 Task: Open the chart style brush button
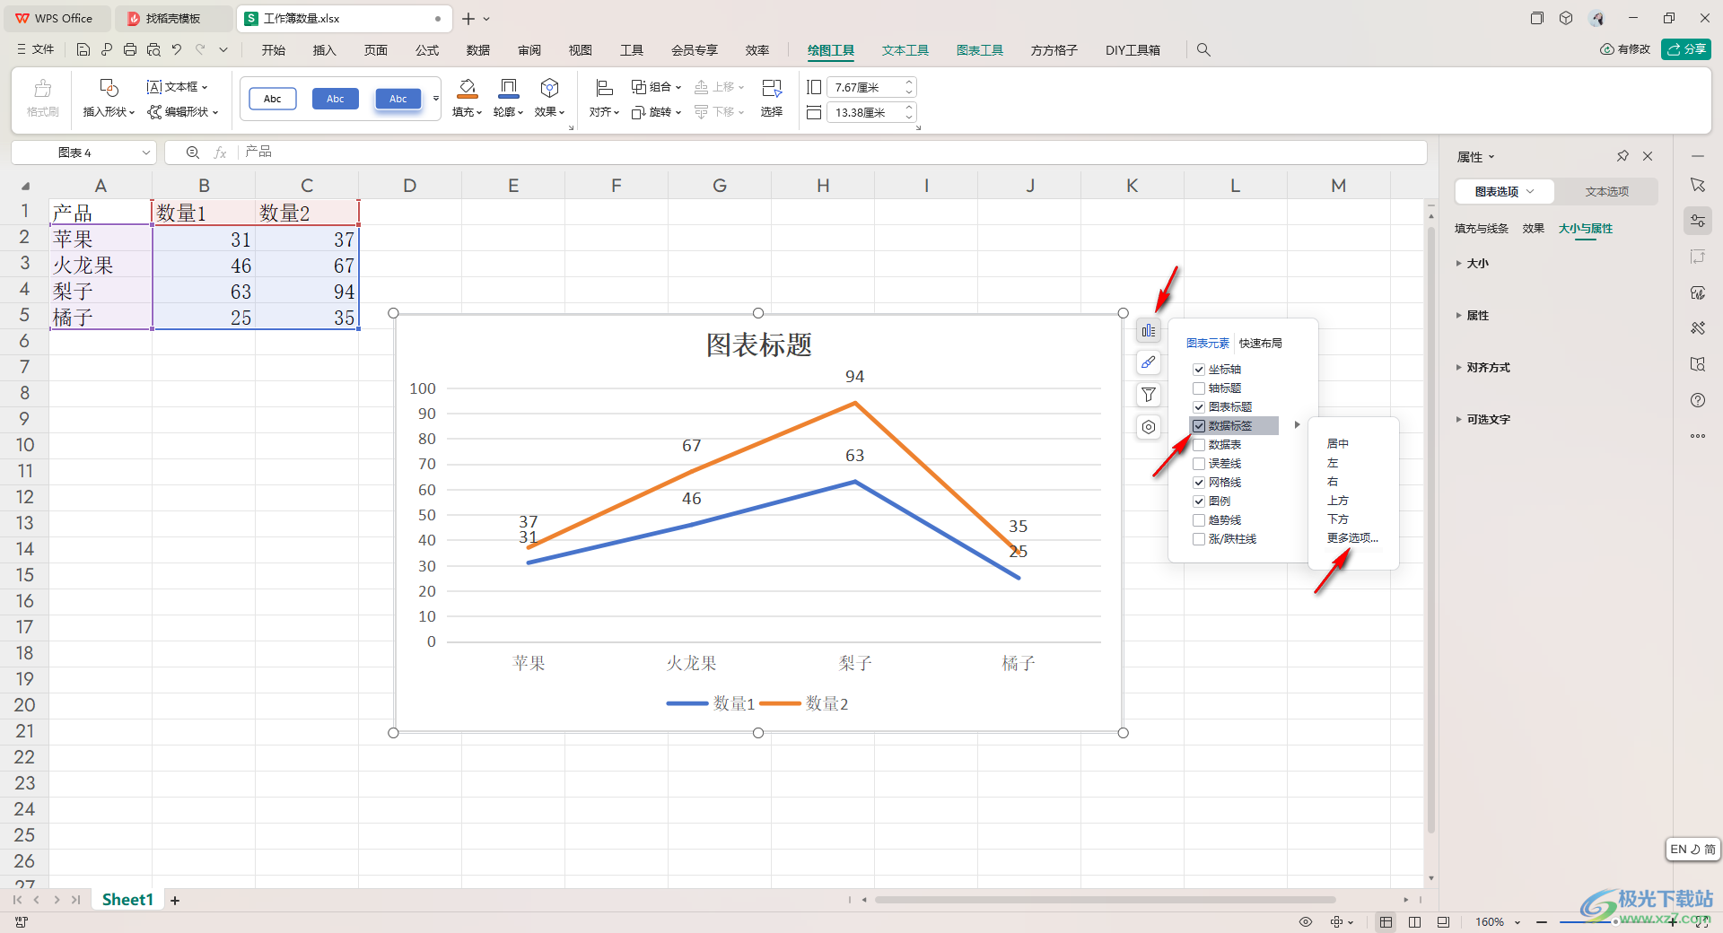[1149, 362]
